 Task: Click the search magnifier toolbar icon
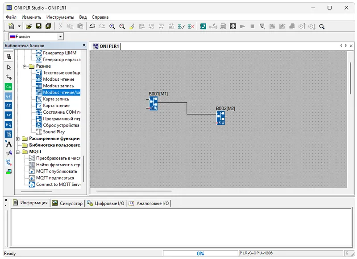click(x=322, y=27)
